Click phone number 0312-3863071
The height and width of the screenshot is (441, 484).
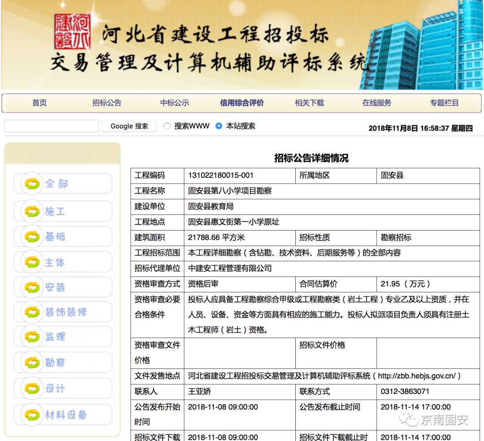click(x=405, y=391)
